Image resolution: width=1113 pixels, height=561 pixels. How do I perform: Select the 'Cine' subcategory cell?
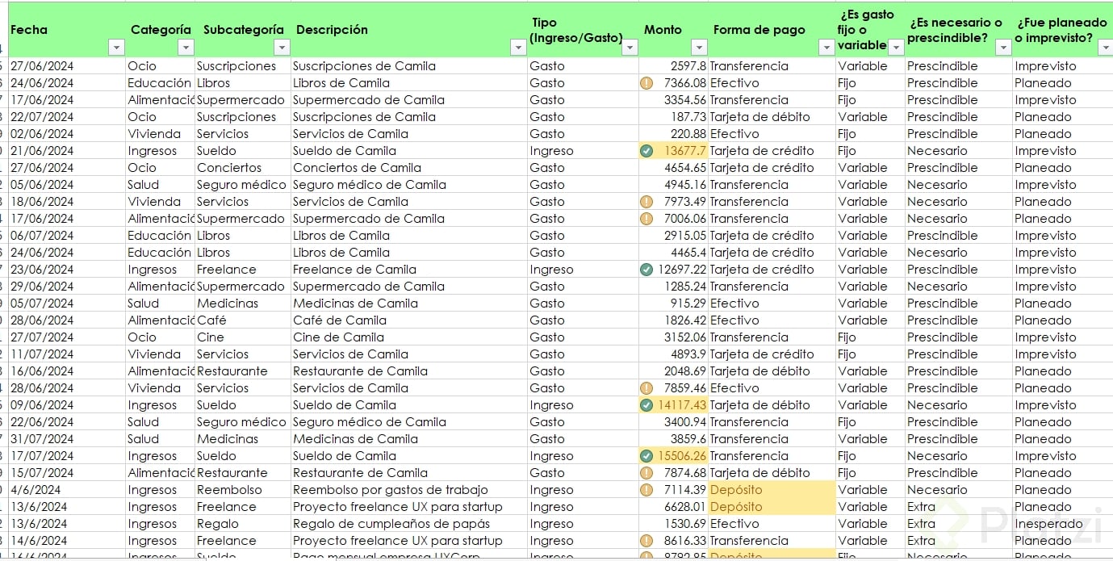[x=242, y=337]
